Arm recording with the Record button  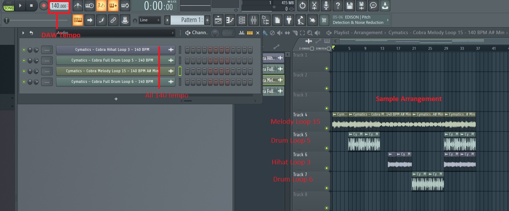pyautogui.click(x=44, y=6)
